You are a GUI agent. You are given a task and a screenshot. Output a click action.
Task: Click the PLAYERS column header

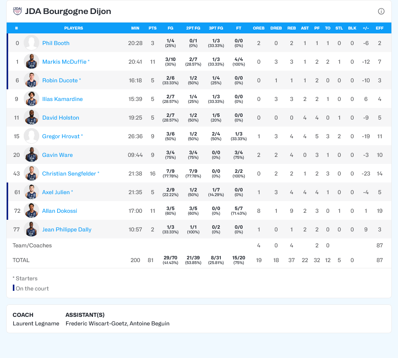pyautogui.click(x=73, y=28)
